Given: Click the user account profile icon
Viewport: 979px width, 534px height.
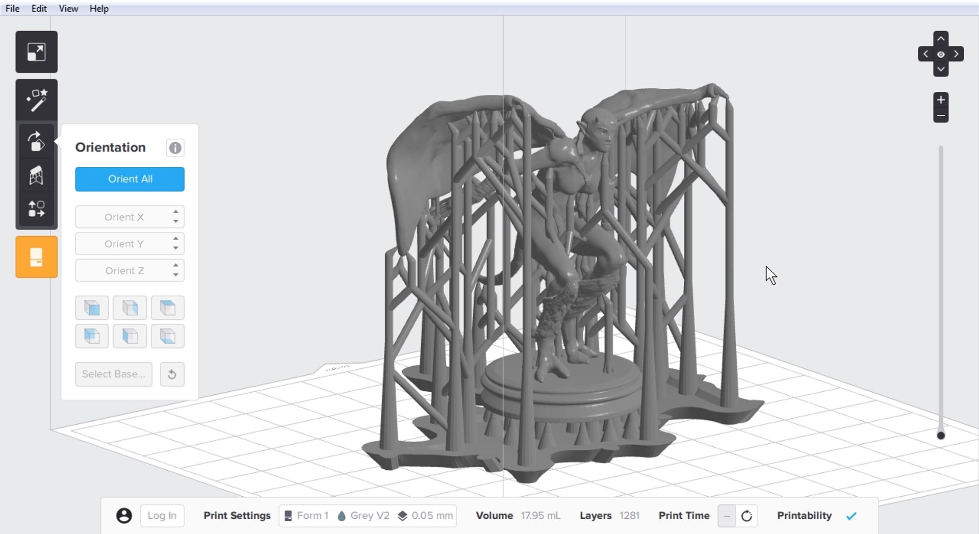Looking at the screenshot, I should [124, 516].
